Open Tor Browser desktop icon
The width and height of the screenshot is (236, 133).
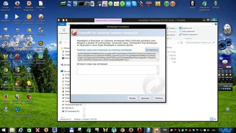click(41, 59)
